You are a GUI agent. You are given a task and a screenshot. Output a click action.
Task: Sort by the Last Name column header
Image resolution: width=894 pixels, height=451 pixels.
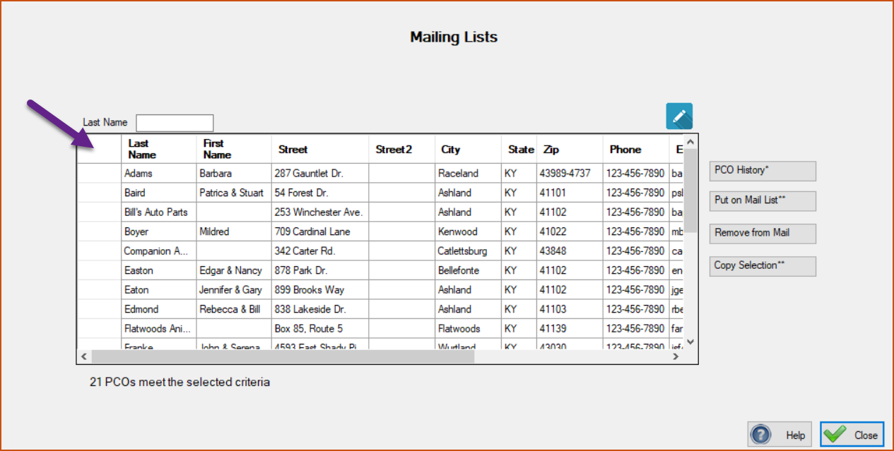(x=159, y=149)
